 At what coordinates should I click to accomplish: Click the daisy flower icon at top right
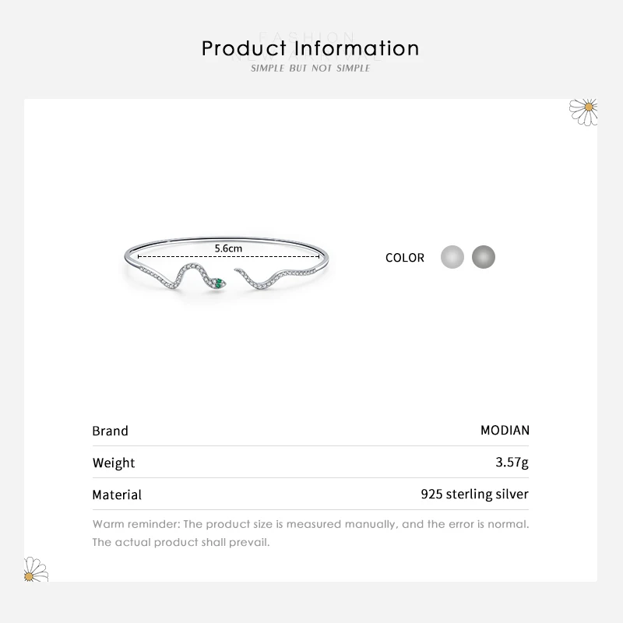pyautogui.click(x=583, y=111)
